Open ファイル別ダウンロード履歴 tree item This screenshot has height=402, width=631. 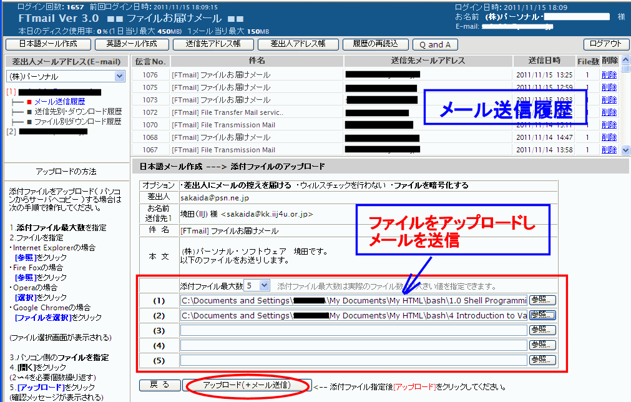tap(78, 122)
